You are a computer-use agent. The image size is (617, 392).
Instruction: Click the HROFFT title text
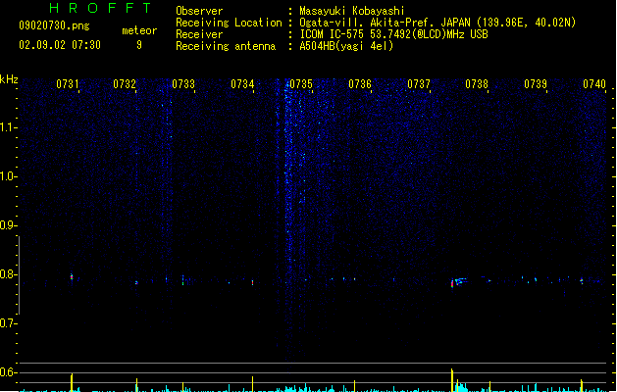(x=101, y=8)
